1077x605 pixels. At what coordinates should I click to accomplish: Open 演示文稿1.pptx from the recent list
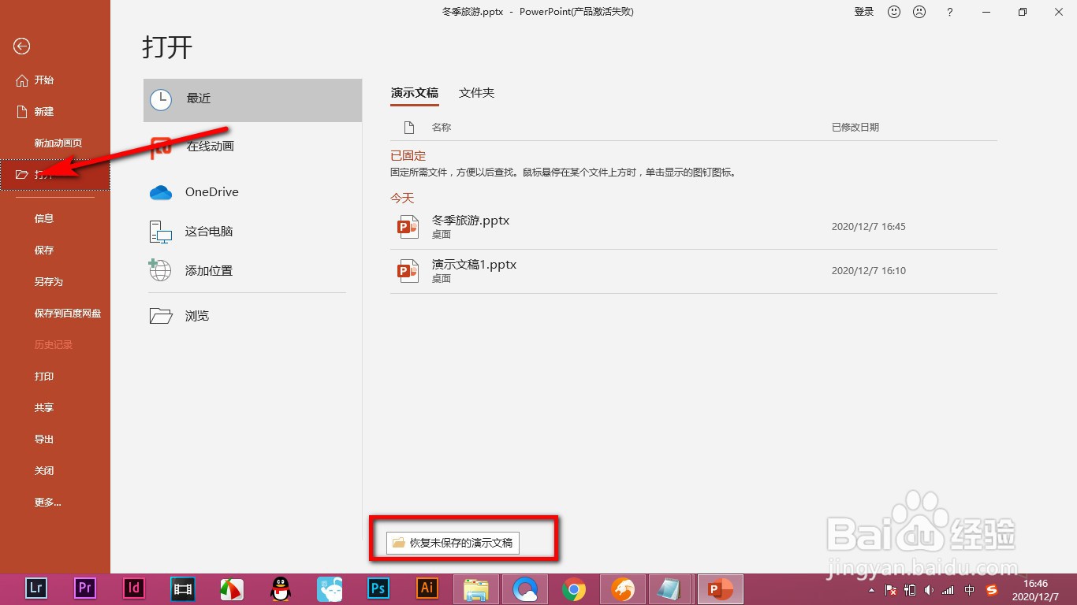coord(694,271)
